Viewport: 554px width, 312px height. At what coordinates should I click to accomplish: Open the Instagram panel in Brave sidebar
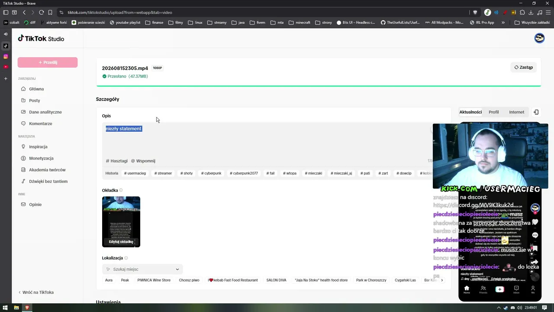(6, 56)
